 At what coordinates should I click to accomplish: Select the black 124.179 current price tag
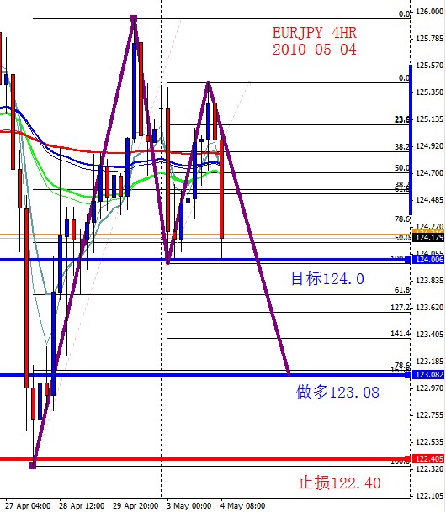(x=428, y=237)
